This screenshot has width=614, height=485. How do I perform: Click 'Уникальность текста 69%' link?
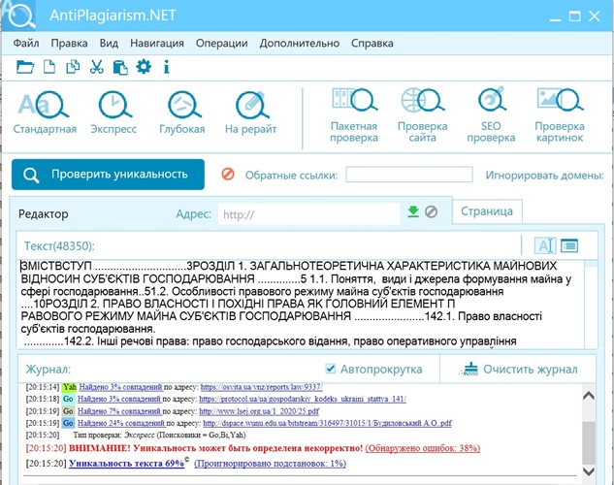point(126,463)
